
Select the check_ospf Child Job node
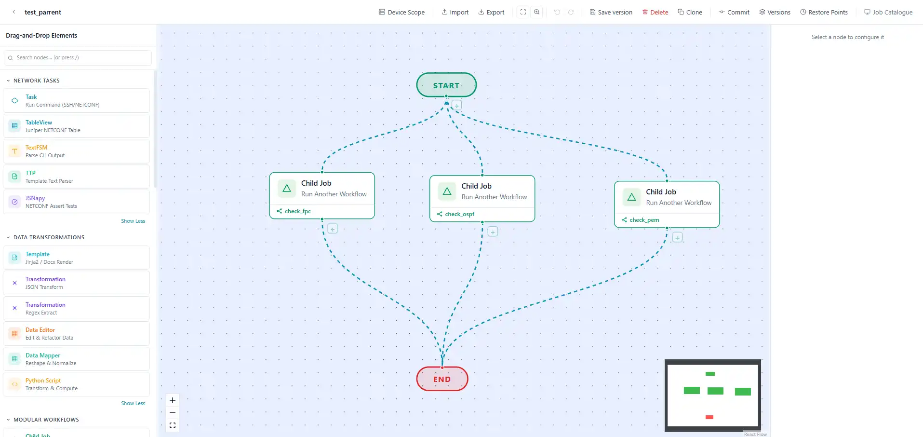(x=482, y=198)
